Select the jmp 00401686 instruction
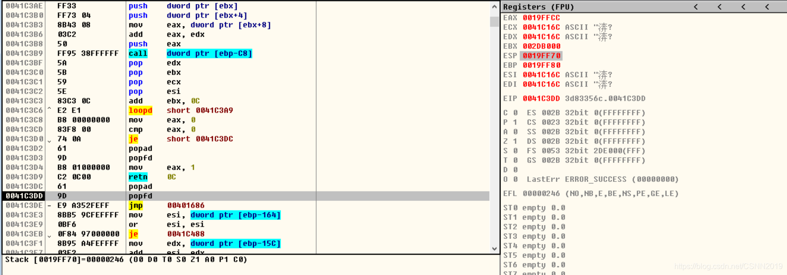Screen dimensions: 787x275 pos(166,205)
